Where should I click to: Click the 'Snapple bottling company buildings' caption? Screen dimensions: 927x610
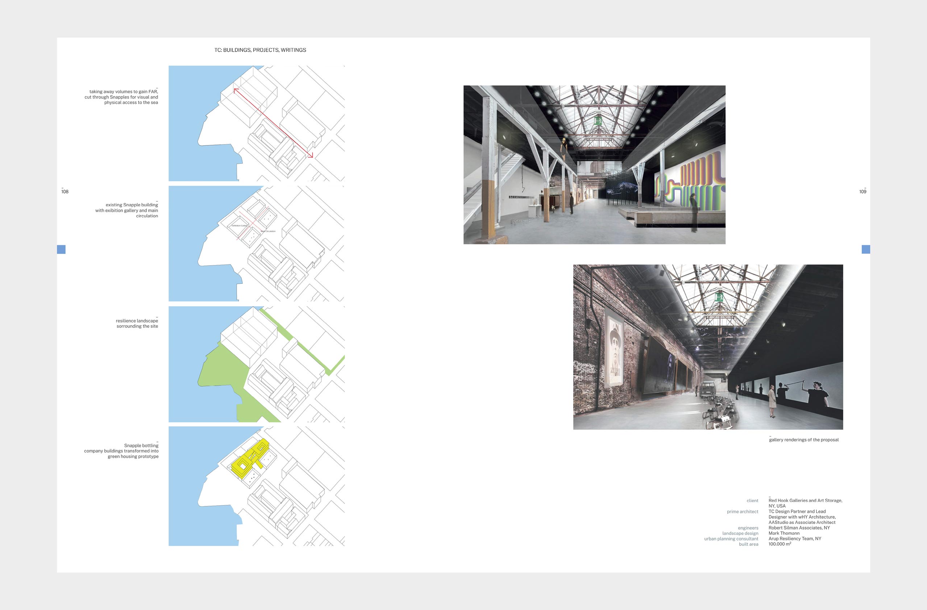[x=121, y=451]
